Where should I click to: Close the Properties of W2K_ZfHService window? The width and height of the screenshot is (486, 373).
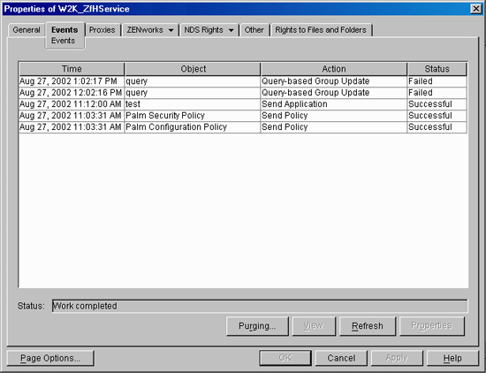(476, 9)
